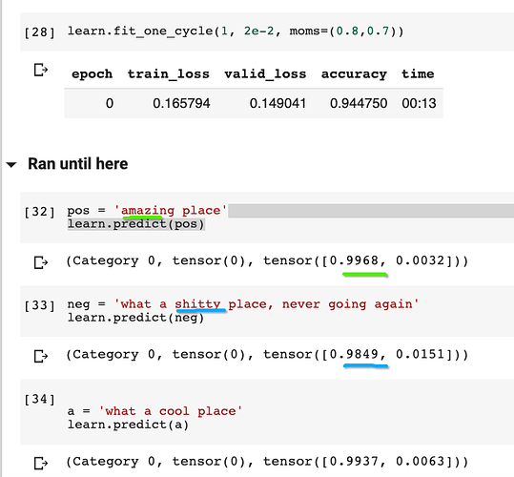Select the 'Ran until here' heading
The image size is (514, 477).
[77, 163]
